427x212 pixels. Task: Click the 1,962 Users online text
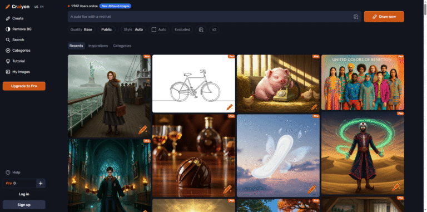point(85,6)
